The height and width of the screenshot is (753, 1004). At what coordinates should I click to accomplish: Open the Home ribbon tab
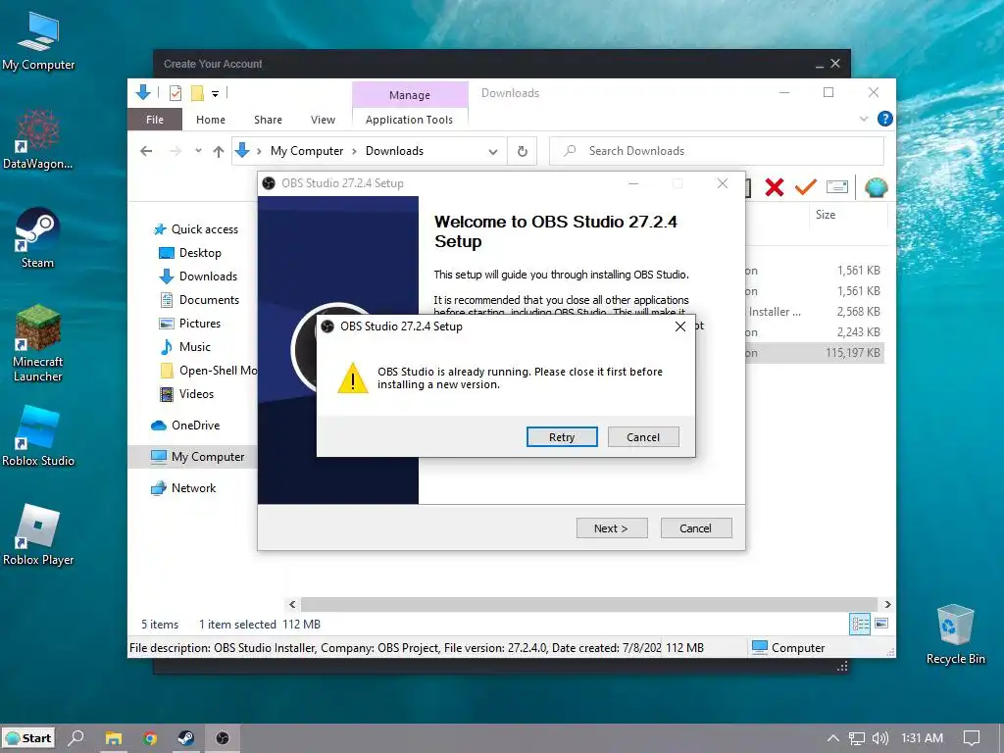click(x=211, y=120)
